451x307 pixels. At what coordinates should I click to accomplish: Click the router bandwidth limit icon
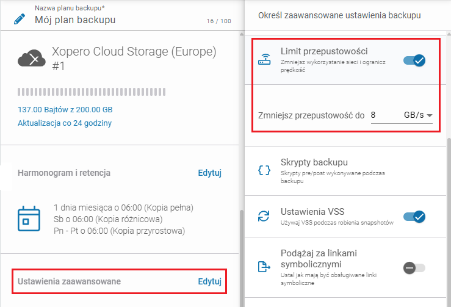coord(264,60)
